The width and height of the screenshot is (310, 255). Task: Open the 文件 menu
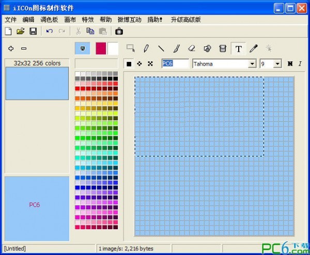click(x=10, y=20)
